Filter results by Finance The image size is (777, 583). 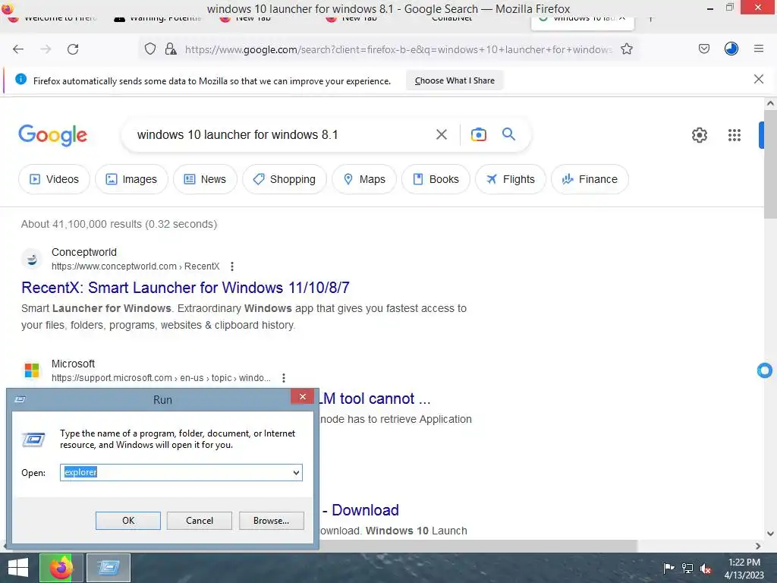(x=590, y=179)
